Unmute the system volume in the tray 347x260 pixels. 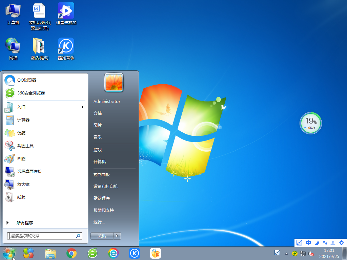[311, 253]
